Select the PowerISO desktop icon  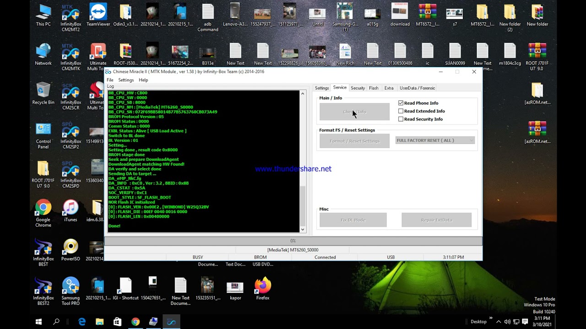click(71, 250)
